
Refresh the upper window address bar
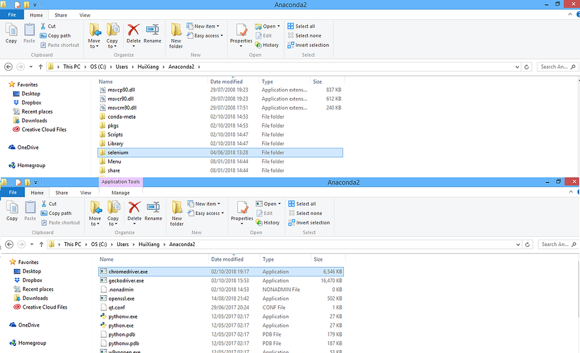click(527, 67)
